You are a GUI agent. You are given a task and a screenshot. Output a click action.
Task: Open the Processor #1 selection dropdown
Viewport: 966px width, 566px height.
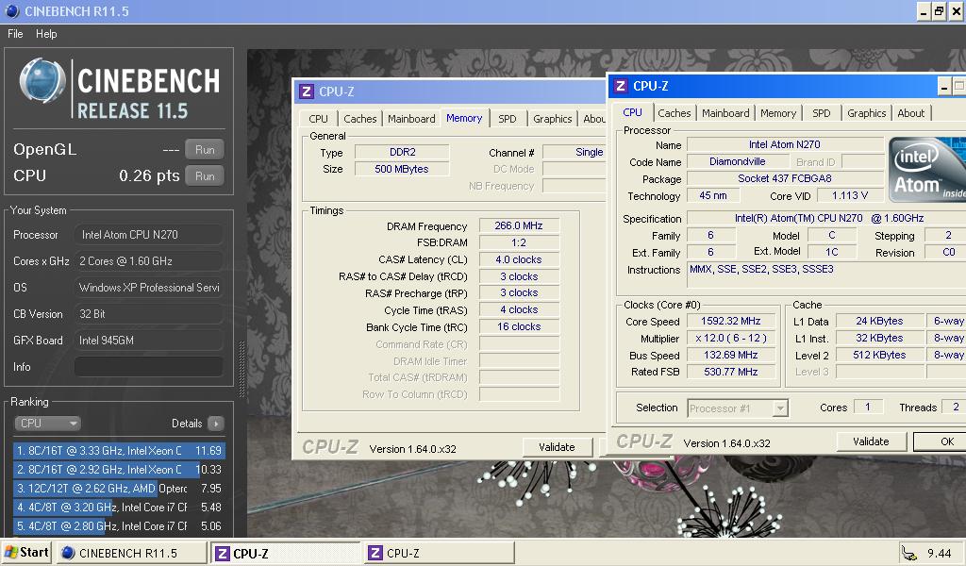(738, 408)
